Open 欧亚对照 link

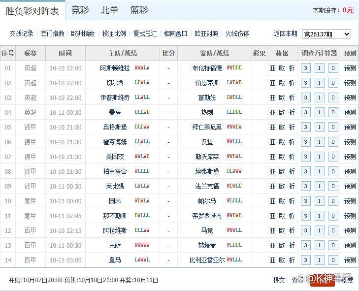[x=206, y=33]
